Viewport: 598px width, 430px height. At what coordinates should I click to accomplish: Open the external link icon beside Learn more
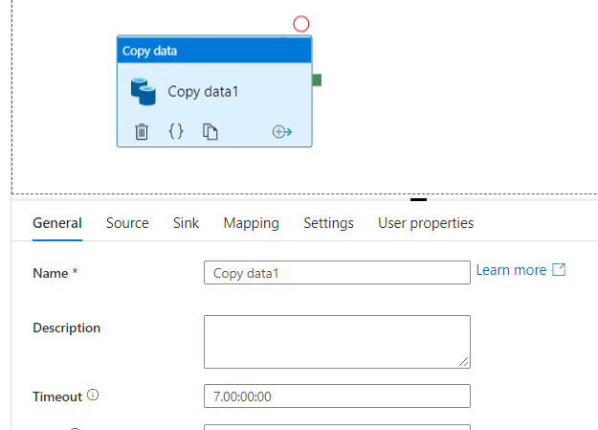pos(559,270)
